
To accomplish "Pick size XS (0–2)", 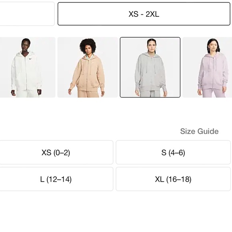I will (x=56, y=152).
